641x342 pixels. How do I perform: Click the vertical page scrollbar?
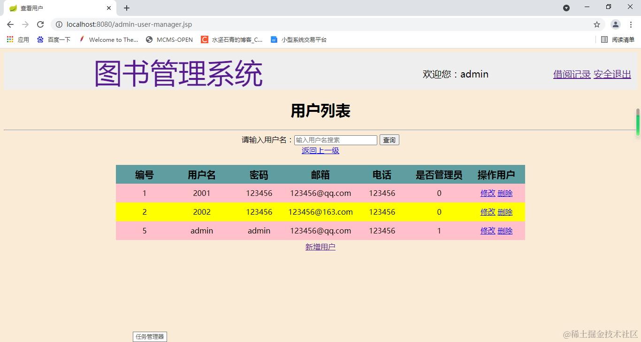637,124
